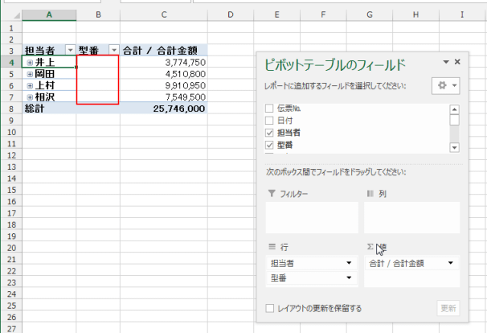The image size is (487, 333).
Task: Expand the 岡田 row group
Action: pos(30,74)
